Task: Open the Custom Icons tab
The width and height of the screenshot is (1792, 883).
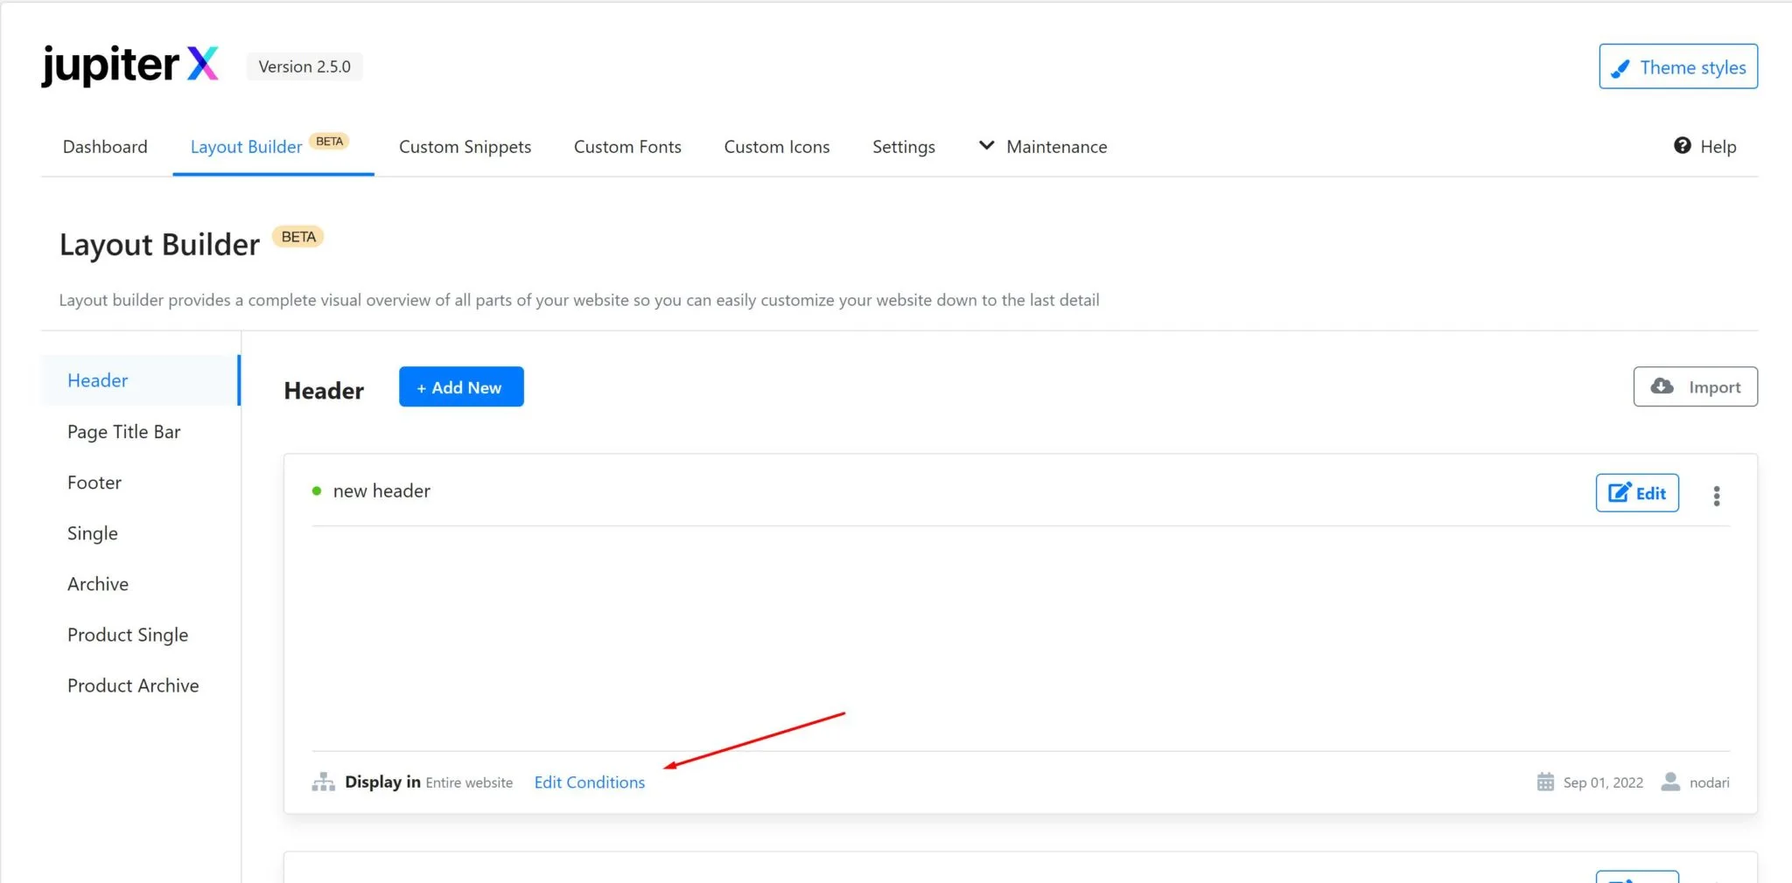Action: 777,147
